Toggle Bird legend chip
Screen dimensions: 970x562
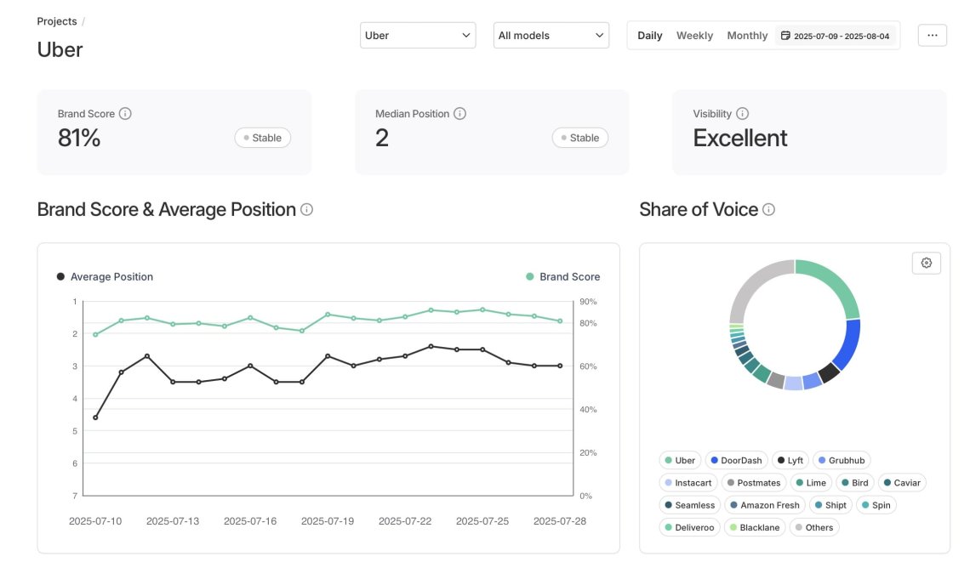(855, 483)
